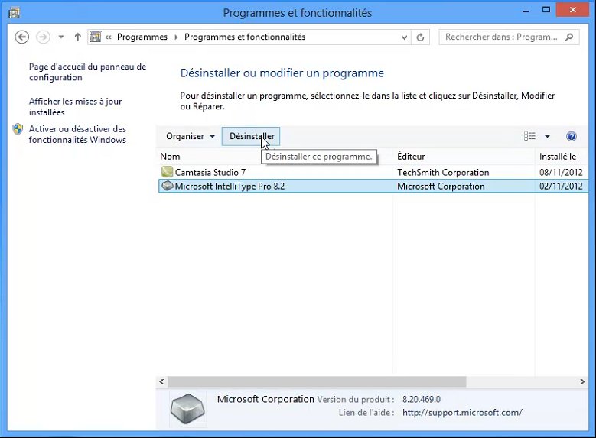This screenshot has height=438, width=596.
Task: Go up one level with up arrow
Action: pyautogui.click(x=77, y=37)
